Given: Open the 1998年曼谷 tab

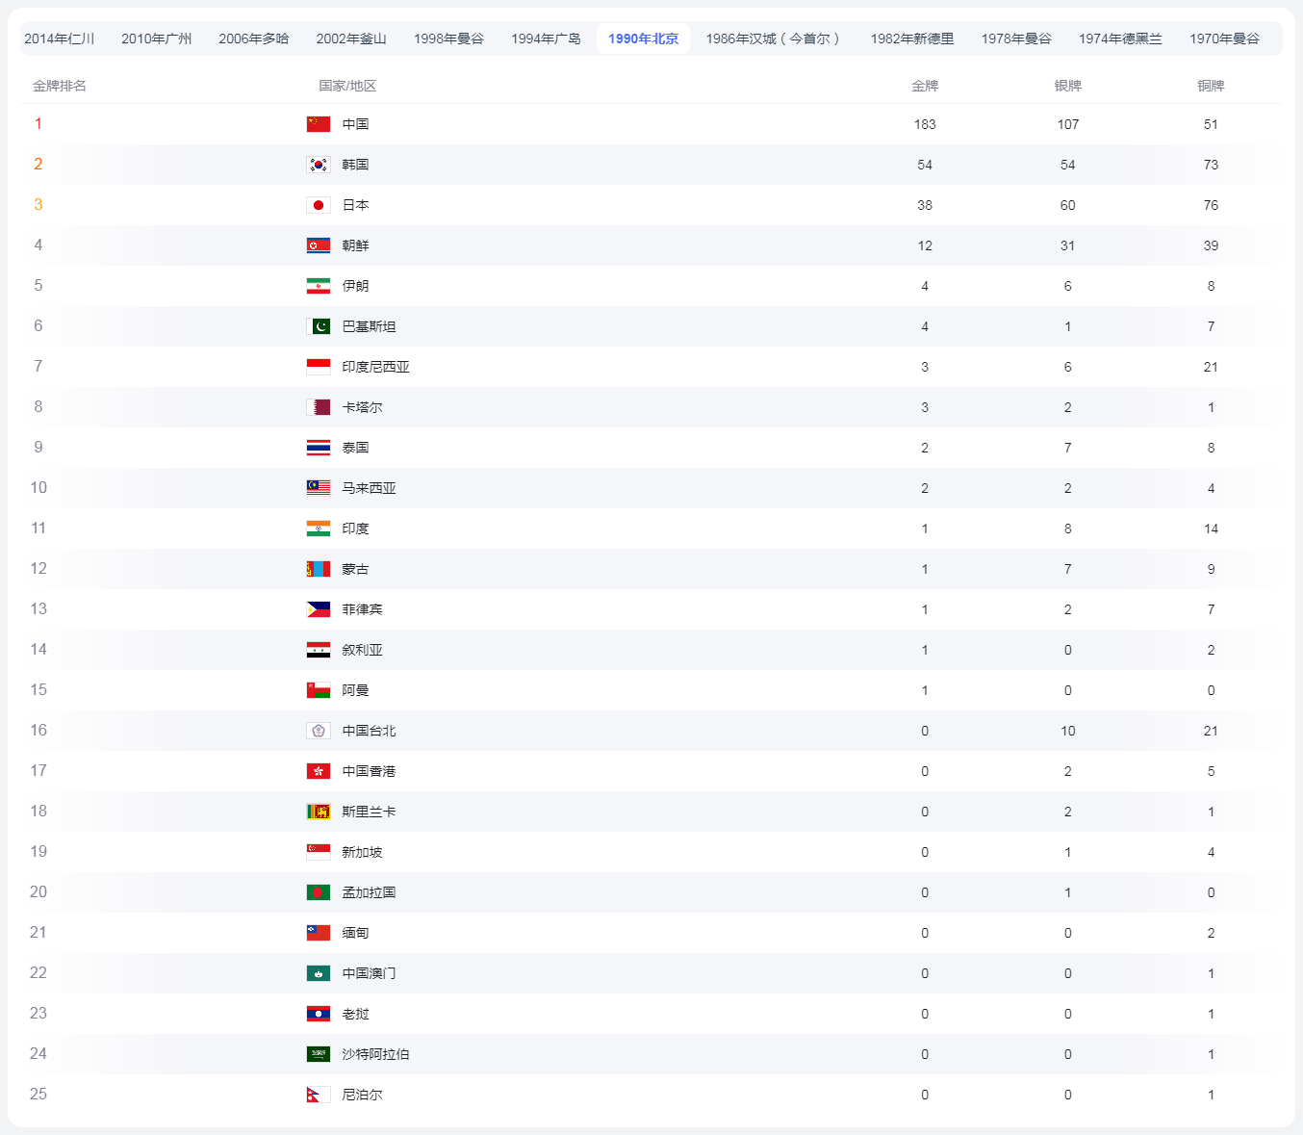Looking at the screenshot, I should (x=449, y=39).
